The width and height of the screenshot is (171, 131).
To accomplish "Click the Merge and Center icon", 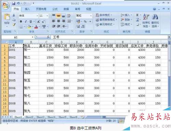I will pos(69,21).
